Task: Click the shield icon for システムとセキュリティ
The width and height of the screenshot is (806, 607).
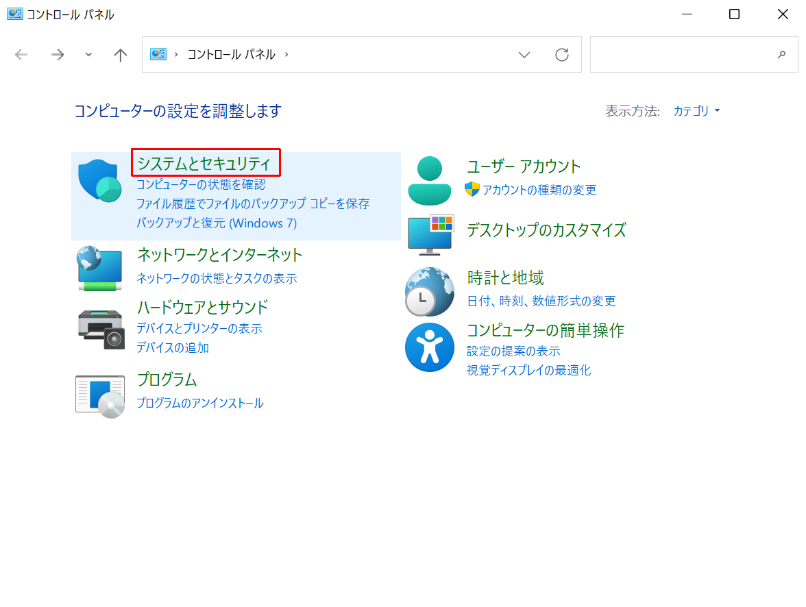Action: pos(99,181)
